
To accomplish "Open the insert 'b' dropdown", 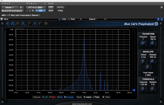I will pyautogui.click(x=22, y=7).
